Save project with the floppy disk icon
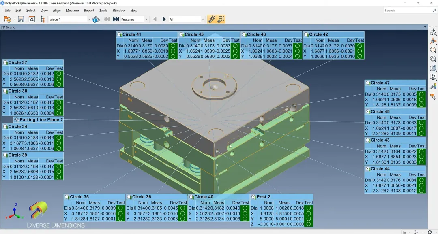The height and width of the screenshot is (234, 438). [21, 19]
